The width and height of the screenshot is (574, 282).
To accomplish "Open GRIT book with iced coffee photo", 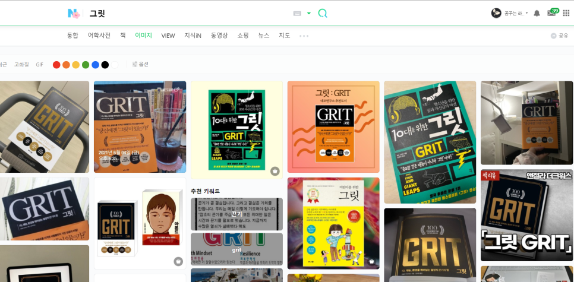I will (140, 127).
